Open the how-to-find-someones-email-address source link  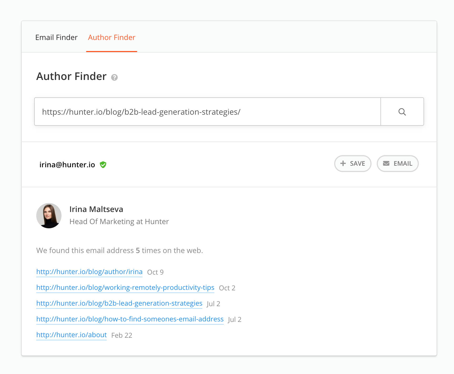pos(130,319)
